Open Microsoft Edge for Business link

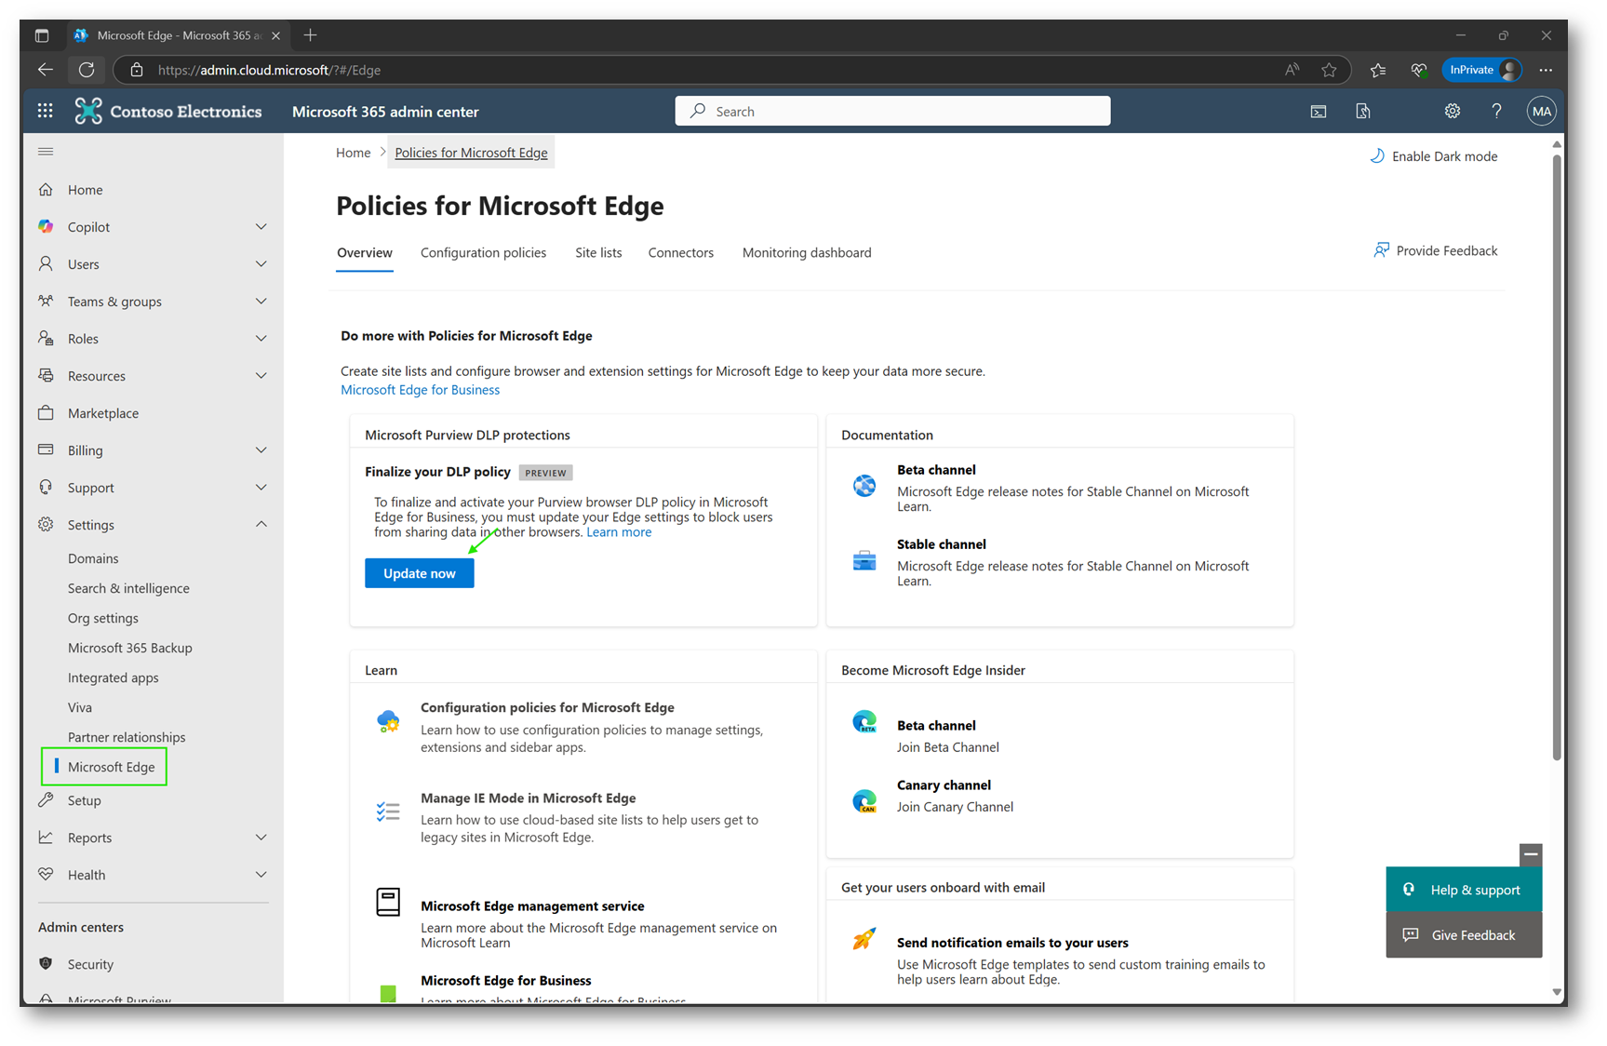(420, 390)
